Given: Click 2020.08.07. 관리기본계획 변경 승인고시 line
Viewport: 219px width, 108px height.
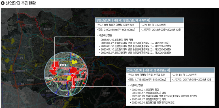Looking at the screenshot, I should [135, 53].
